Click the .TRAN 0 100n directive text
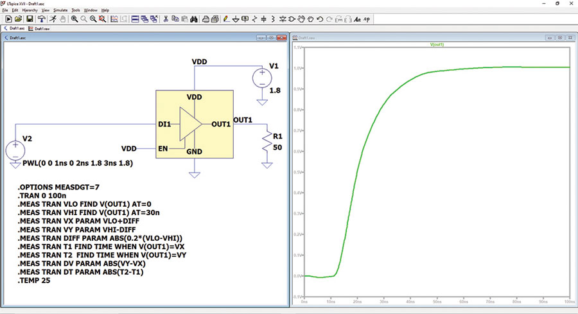The height and width of the screenshot is (314, 578). click(42, 196)
